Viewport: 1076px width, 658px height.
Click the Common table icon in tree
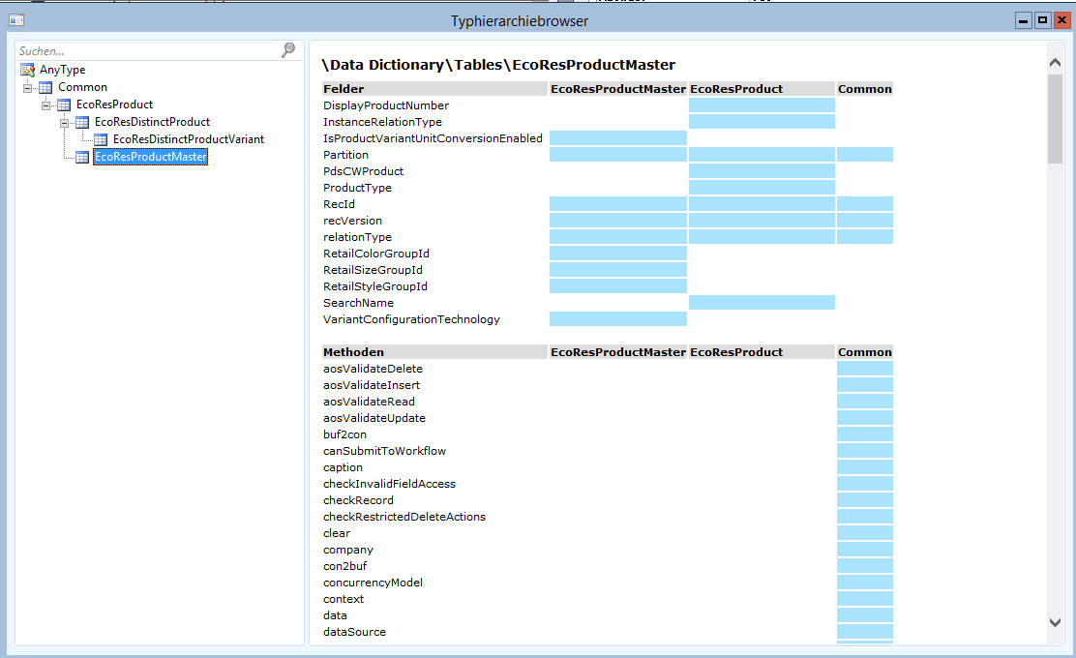[x=45, y=87]
